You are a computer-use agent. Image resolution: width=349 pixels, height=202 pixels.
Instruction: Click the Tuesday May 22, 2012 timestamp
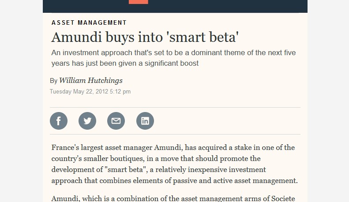tap(90, 92)
